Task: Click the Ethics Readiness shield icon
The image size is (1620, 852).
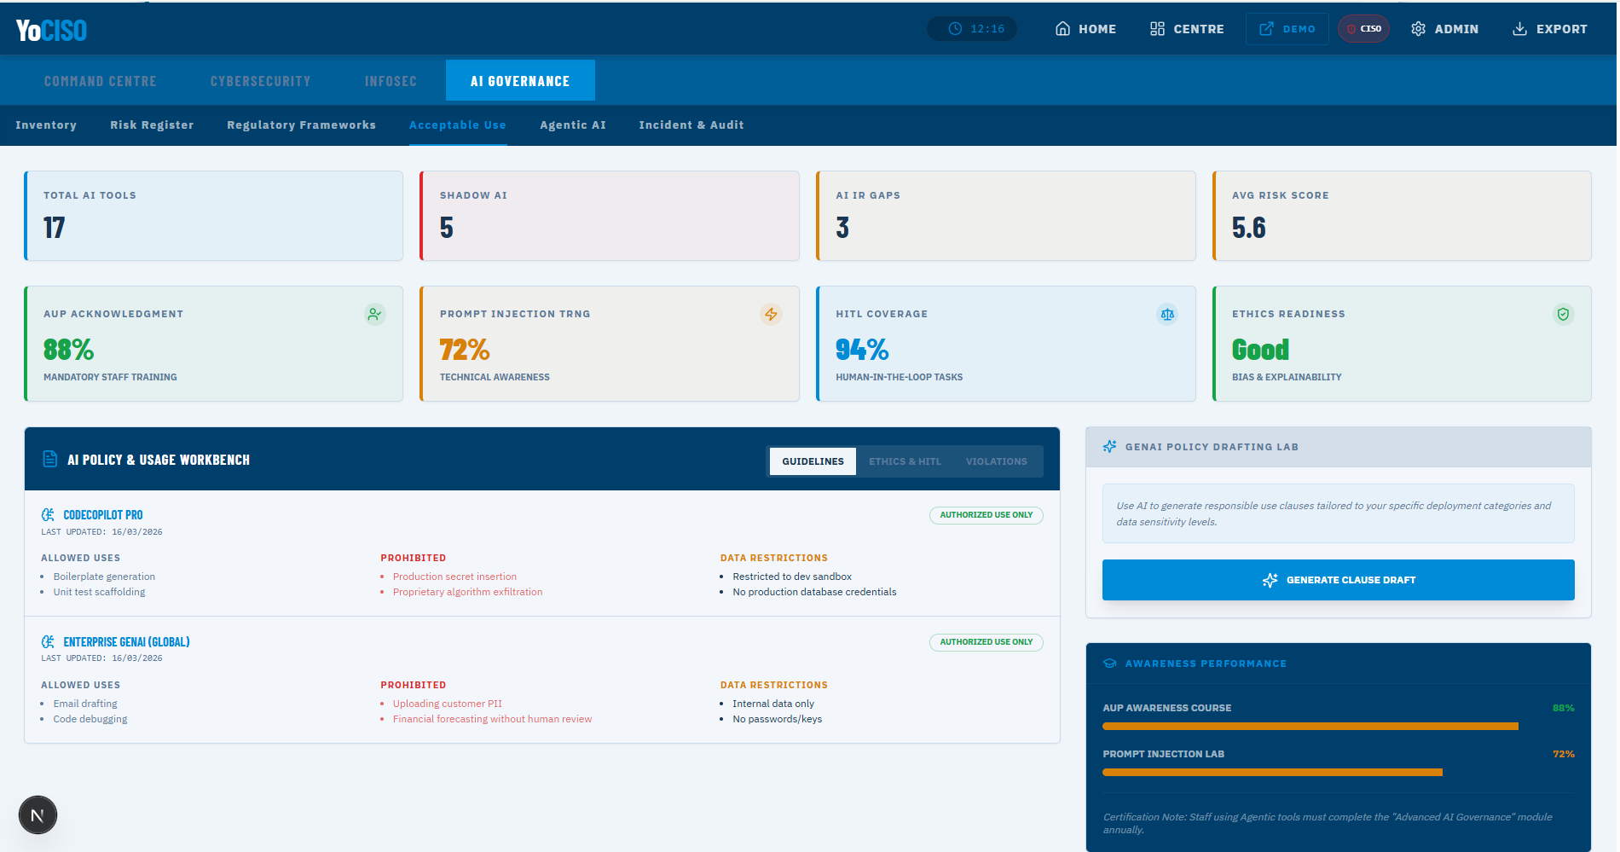Action: tap(1563, 314)
